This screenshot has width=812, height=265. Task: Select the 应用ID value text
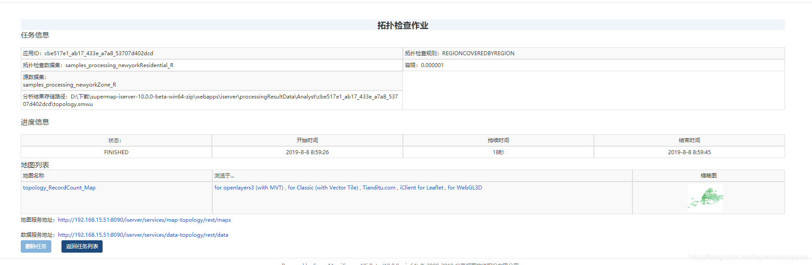pyautogui.click(x=99, y=53)
